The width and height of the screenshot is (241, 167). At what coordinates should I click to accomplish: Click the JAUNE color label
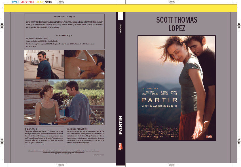39,2
